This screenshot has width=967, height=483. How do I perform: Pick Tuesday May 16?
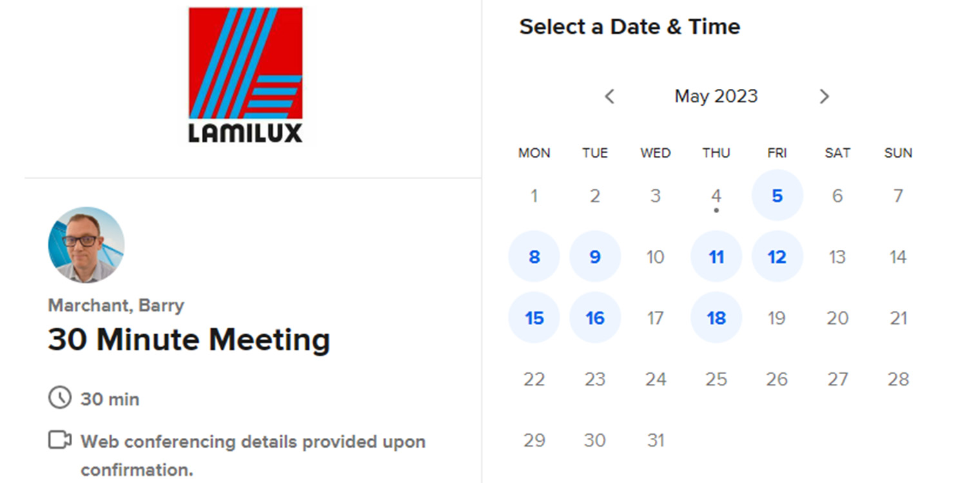594,317
